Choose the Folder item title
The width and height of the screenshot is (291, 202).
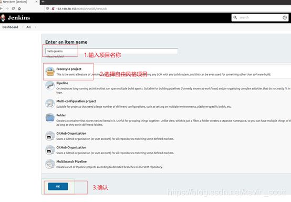point(61,115)
